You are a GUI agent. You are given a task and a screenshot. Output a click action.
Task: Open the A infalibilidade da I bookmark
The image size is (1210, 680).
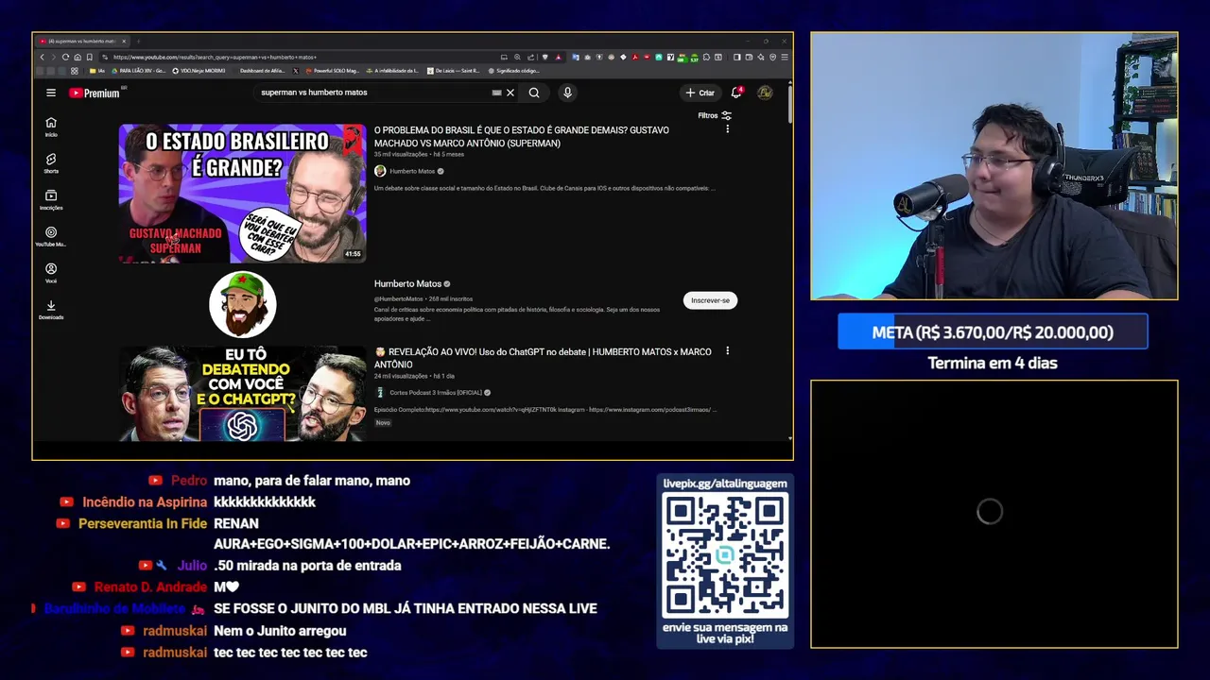(391, 71)
